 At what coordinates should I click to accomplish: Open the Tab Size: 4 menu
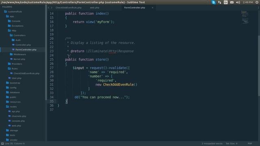coord(232,144)
